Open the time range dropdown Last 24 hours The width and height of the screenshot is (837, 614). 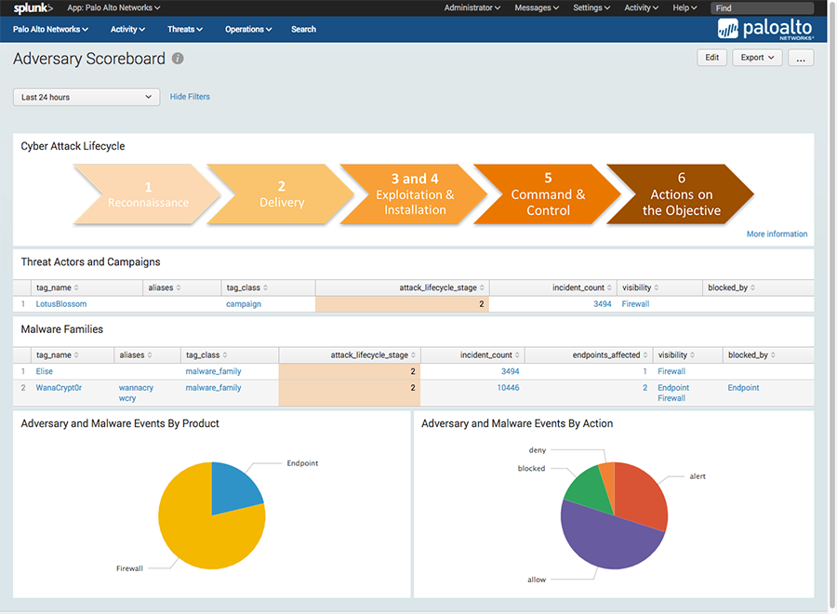point(86,97)
